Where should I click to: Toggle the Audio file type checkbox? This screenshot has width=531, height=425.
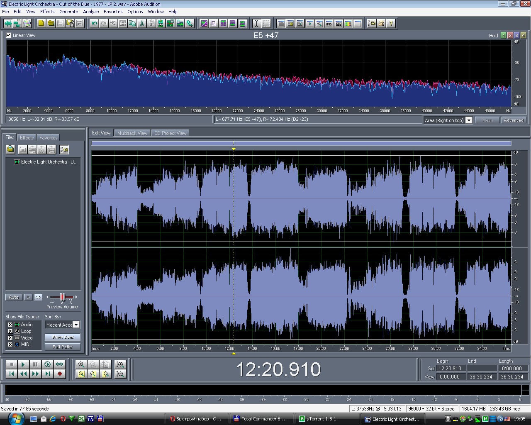tap(10, 325)
